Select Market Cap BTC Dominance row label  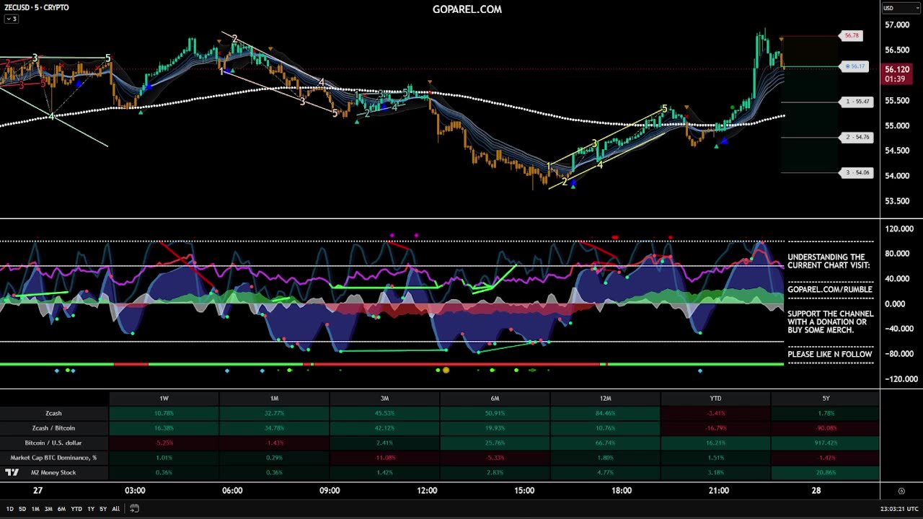click(x=53, y=458)
